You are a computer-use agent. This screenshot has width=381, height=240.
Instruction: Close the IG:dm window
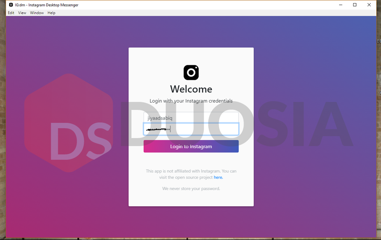[x=369, y=5]
